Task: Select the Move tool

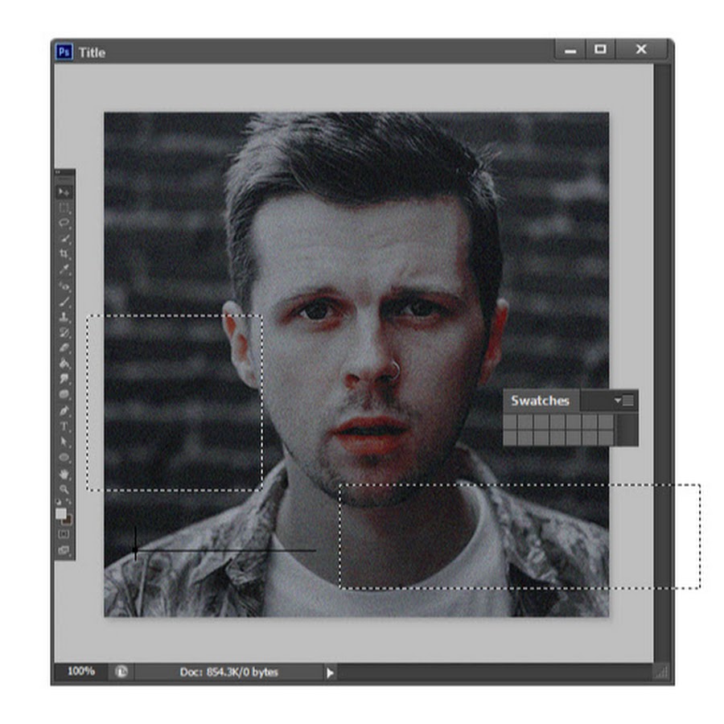Action: coord(64,191)
